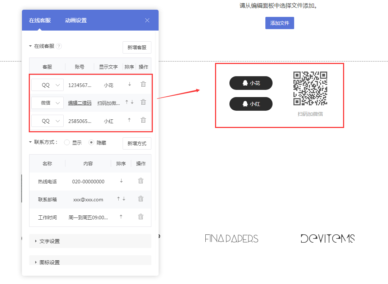
Task: Edit the 020-00000000 phone content
Action: click(88, 182)
